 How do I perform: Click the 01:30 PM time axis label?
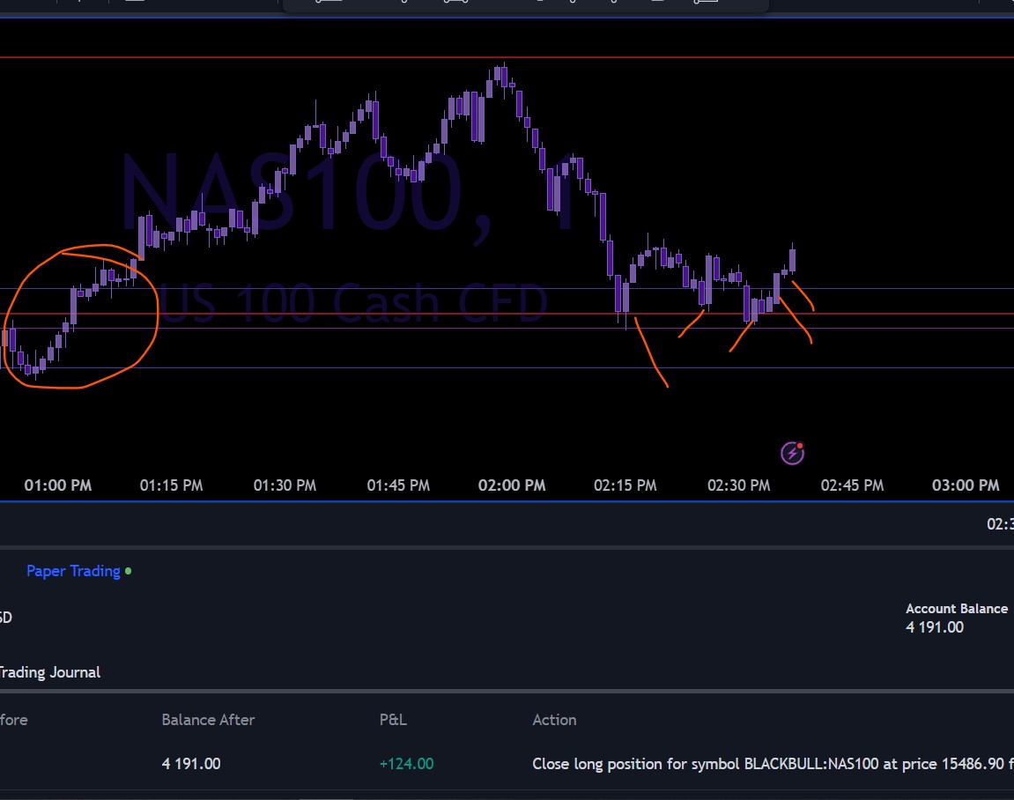click(285, 485)
